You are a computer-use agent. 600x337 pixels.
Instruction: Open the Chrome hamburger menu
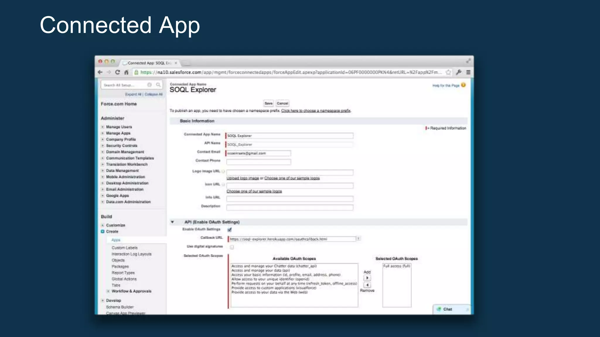tap(468, 72)
